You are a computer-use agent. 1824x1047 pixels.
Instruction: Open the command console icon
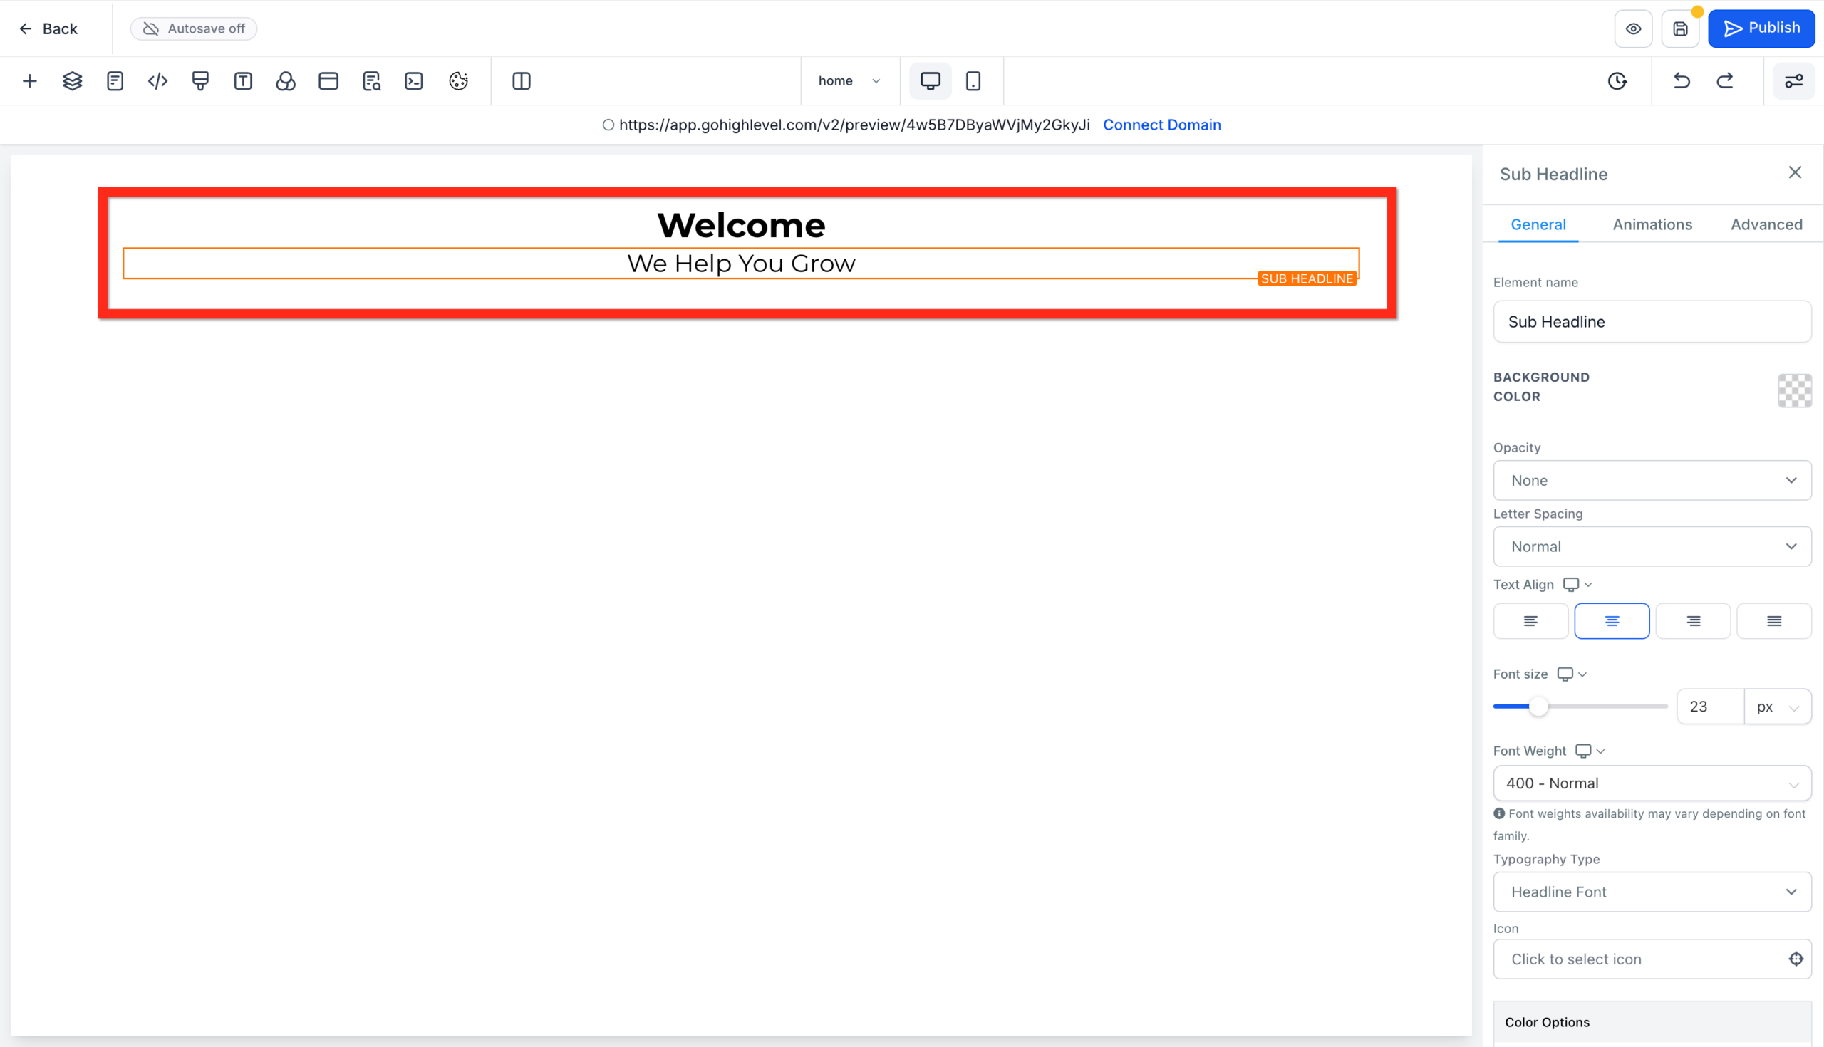413,80
